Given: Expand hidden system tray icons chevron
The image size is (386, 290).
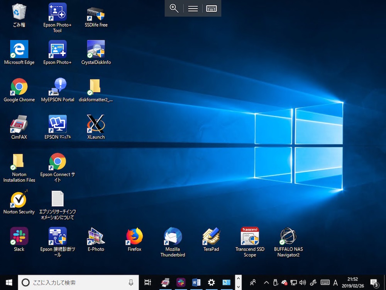Looking at the screenshot, I should (266, 283).
